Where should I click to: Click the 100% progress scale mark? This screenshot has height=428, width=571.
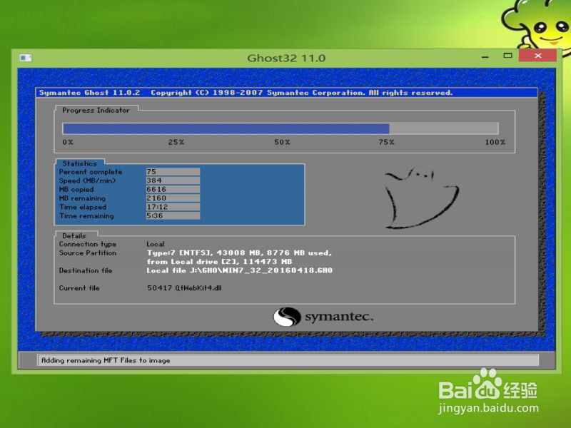(x=495, y=142)
